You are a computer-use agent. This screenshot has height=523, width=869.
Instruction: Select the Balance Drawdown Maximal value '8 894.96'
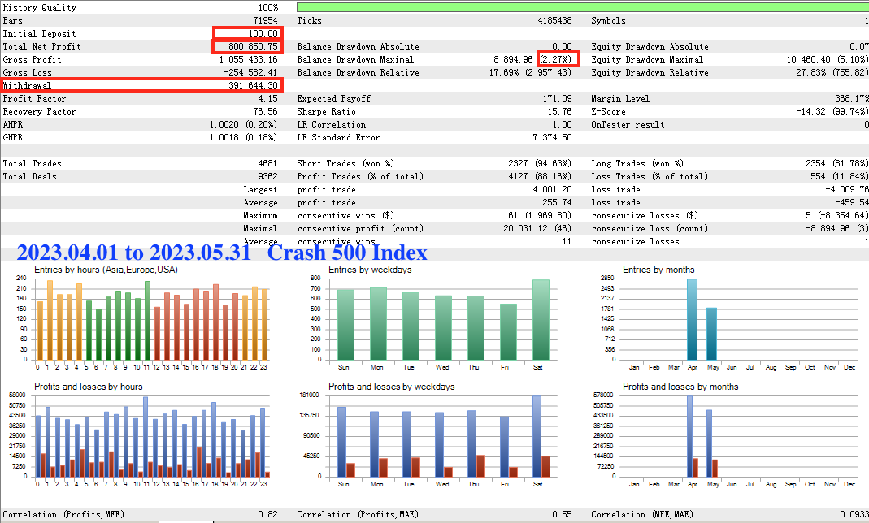click(513, 59)
